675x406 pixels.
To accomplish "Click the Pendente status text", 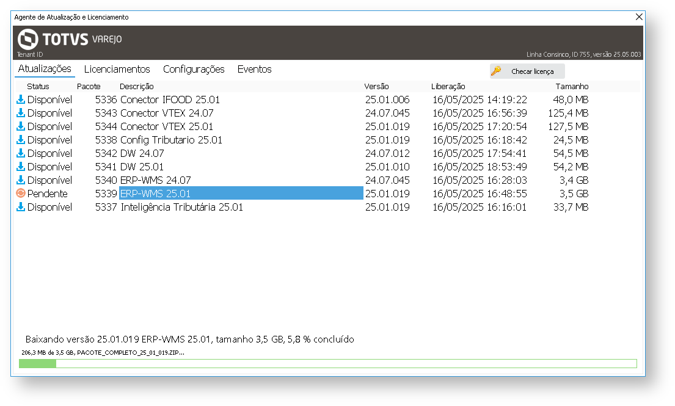I will tap(48, 194).
